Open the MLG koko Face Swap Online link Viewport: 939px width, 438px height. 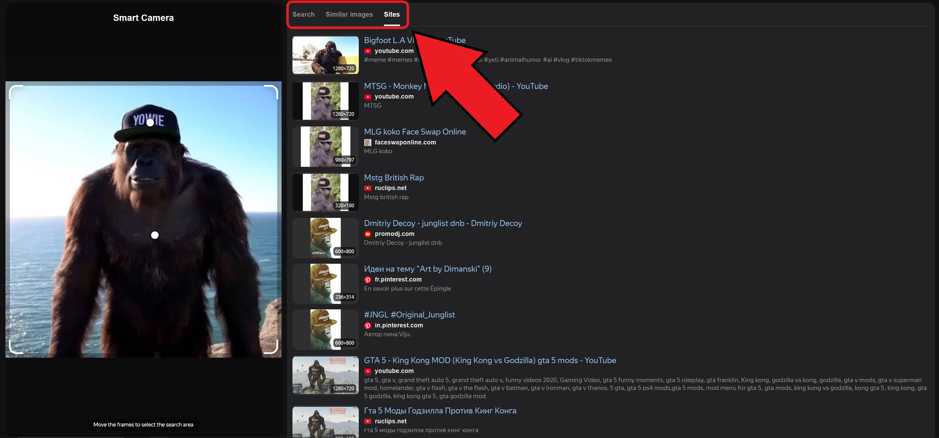(x=415, y=131)
